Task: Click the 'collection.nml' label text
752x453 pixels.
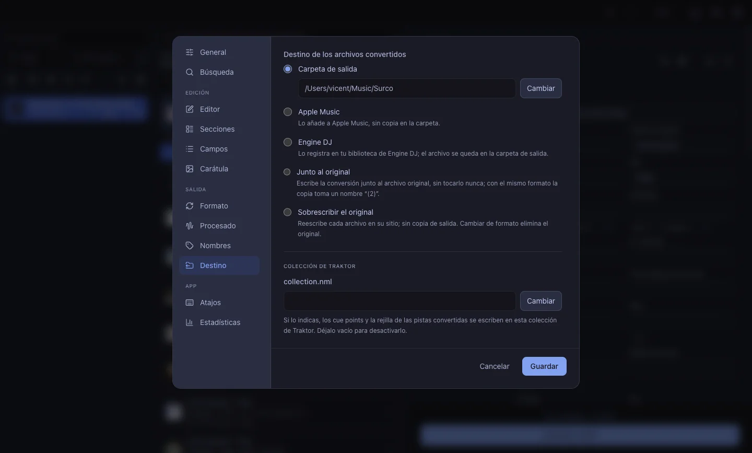Action: pyautogui.click(x=308, y=282)
